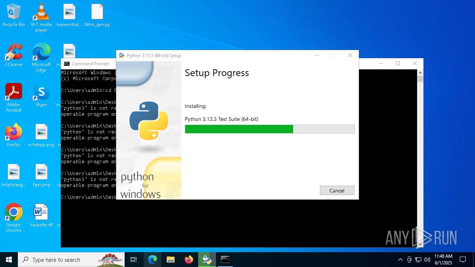Select the Nitro_gen.py file on desktop
The width and height of the screenshot is (475, 267).
[97, 16]
